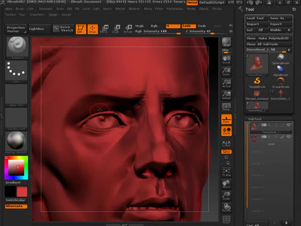
Task: Adjust the Rgb Intensity slider
Action: point(158,32)
